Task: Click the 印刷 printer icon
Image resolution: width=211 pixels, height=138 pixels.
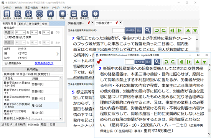Action: [x=63, y=15]
